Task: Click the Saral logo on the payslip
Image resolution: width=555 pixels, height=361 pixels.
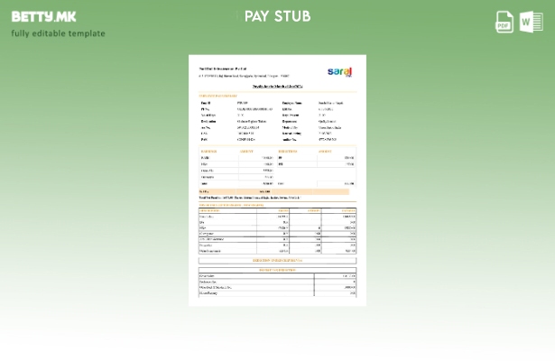Action: pos(339,71)
